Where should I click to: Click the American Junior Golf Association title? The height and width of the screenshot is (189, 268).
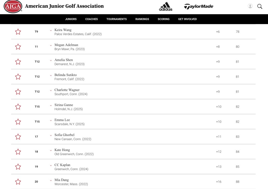(x=64, y=6)
